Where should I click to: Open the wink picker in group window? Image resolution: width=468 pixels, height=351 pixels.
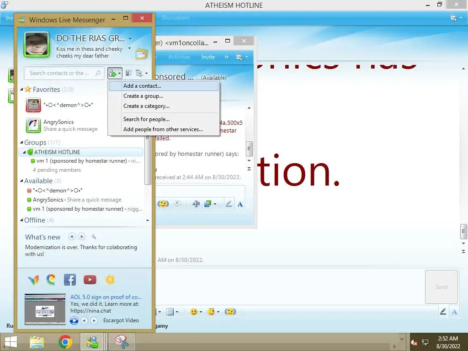pyautogui.click(x=213, y=312)
